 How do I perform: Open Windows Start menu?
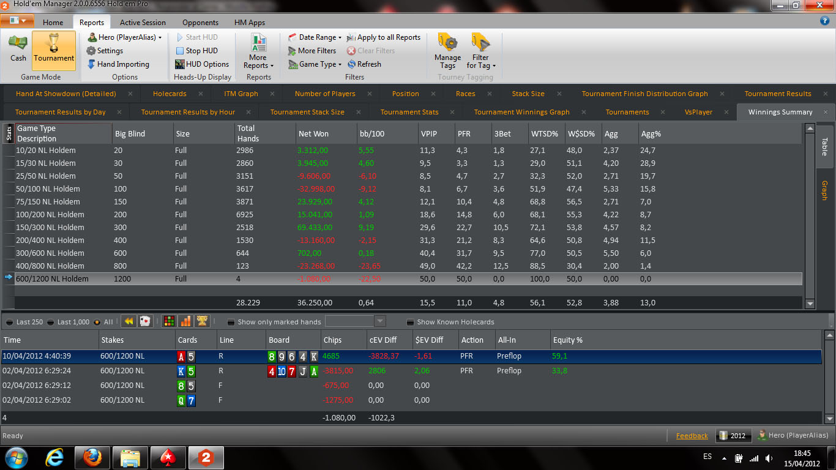coord(17,458)
